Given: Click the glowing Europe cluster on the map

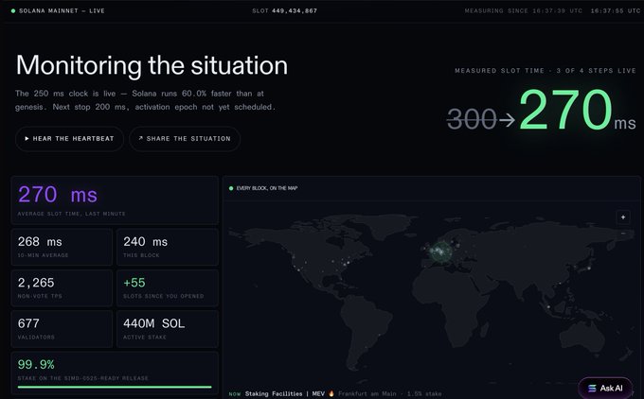Looking at the screenshot, I should [441, 252].
